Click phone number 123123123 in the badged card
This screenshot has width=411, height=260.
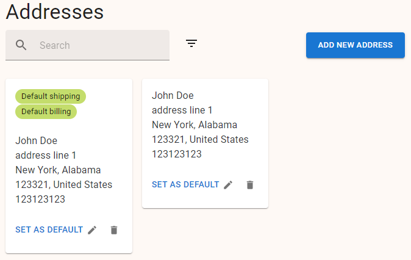point(40,199)
